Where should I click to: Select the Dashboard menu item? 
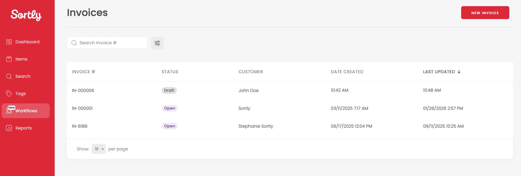point(27,42)
